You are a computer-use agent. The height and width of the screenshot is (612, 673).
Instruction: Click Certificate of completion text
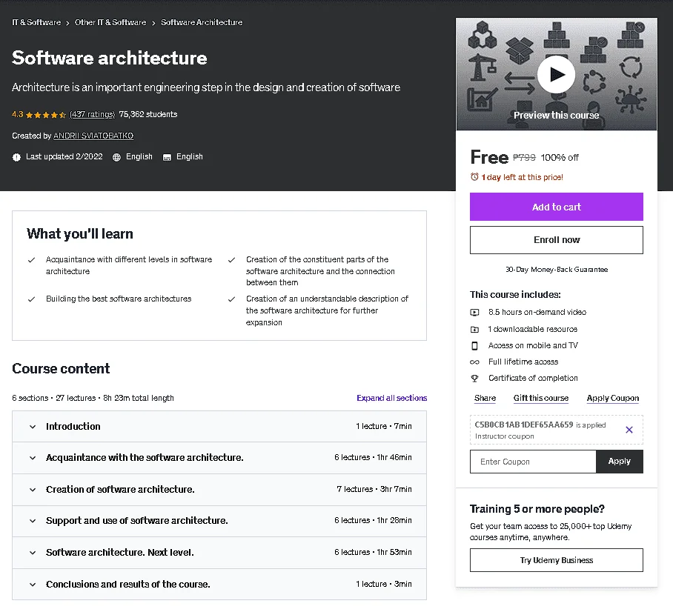[533, 378]
